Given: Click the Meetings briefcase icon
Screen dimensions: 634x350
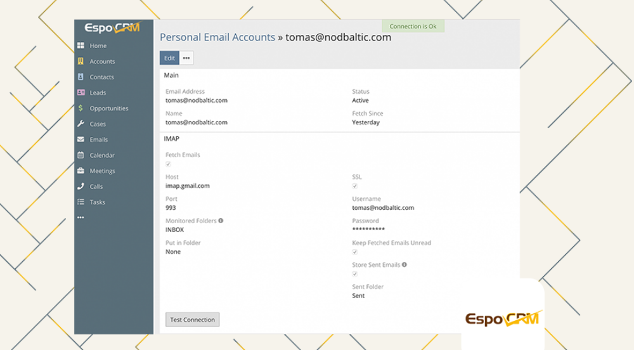Looking at the screenshot, I should [x=81, y=171].
